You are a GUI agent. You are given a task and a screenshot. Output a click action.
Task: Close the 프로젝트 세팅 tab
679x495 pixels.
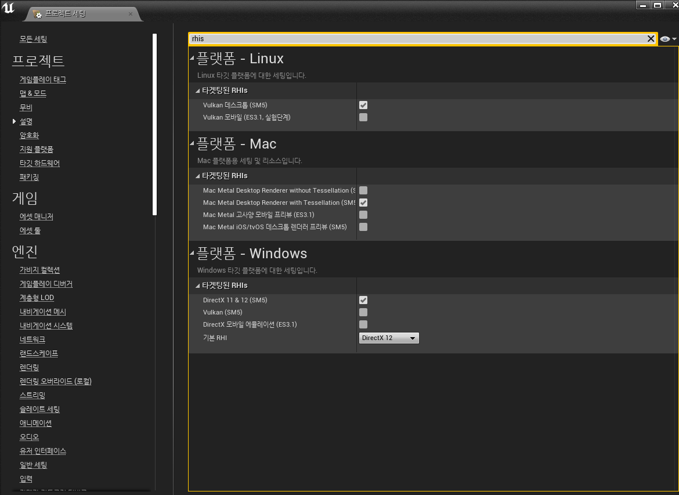[x=131, y=14]
